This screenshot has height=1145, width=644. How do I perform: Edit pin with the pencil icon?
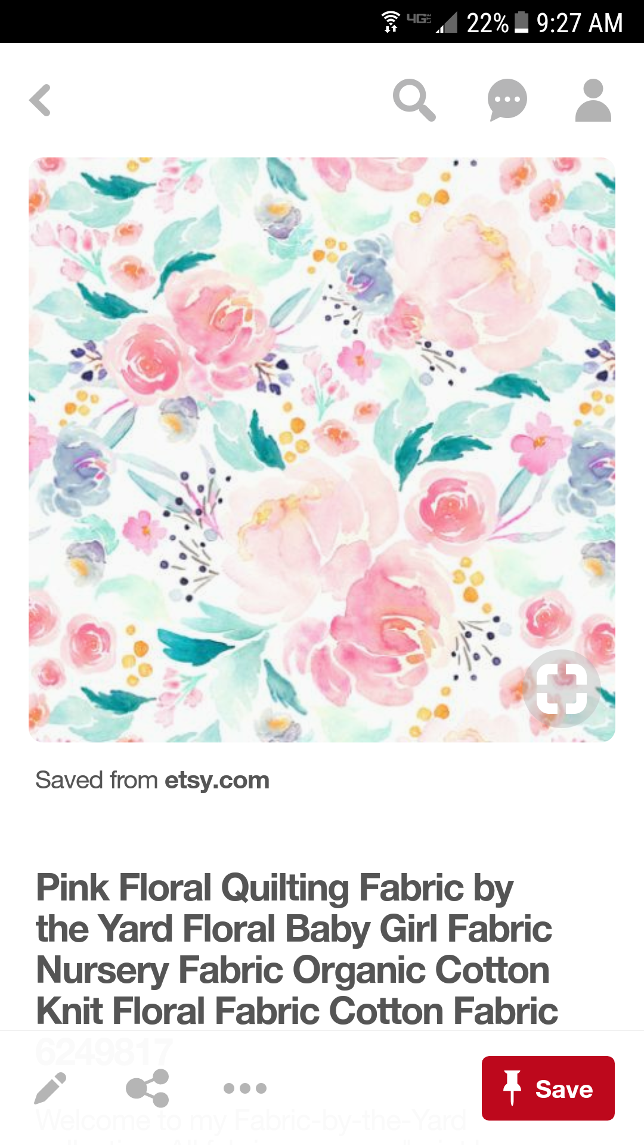pos(50,1088)
